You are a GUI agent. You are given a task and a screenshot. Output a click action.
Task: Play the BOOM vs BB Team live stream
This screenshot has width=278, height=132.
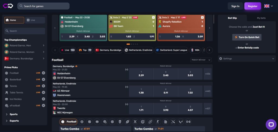point(153,17)
